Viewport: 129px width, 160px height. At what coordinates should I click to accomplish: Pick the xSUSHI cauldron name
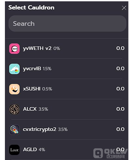[32, 89]
